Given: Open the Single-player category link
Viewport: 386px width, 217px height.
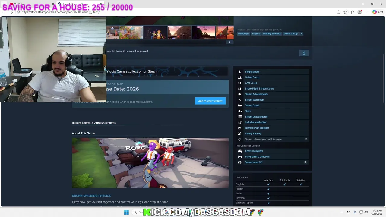Looking at the screenshot, I should [x=252, y=72].
